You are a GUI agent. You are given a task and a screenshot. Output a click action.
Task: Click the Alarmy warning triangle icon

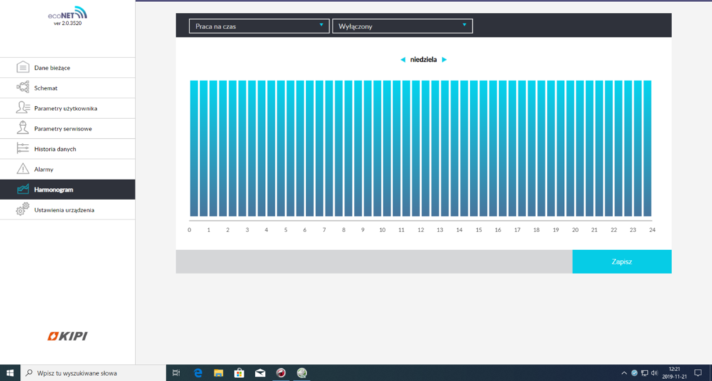coord(23,169)
